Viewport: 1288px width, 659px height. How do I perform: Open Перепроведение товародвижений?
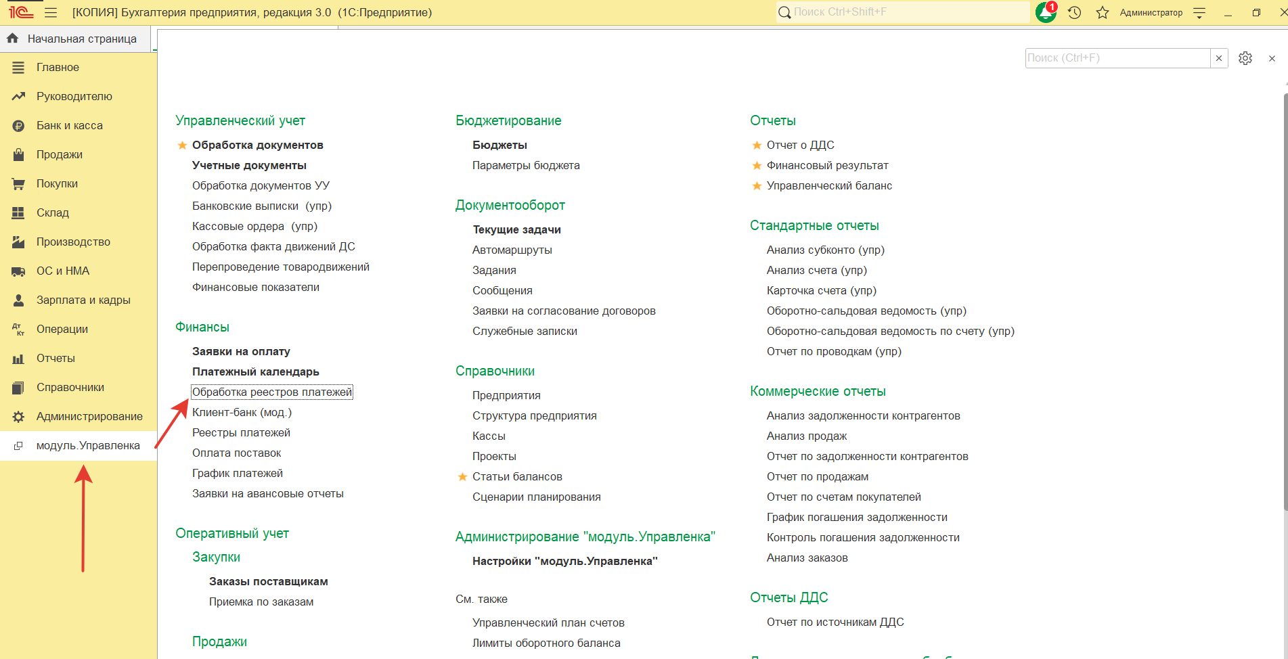pyautogui.click(x=281, y=267)
